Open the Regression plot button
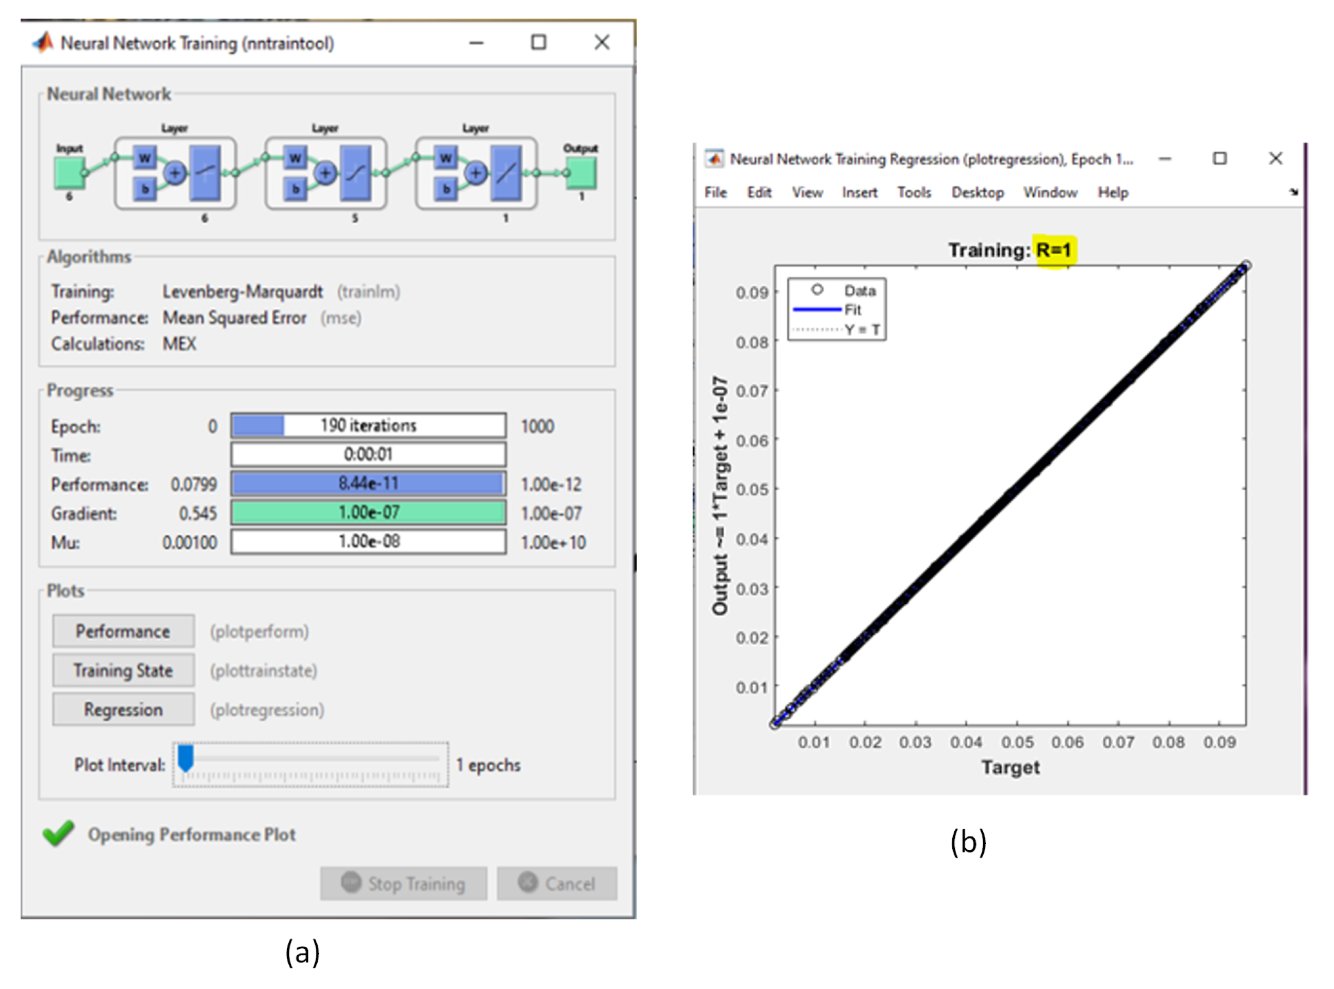The height and width of the screenshot is (989, 1334). pyautogui.click(x=123, y=710)
